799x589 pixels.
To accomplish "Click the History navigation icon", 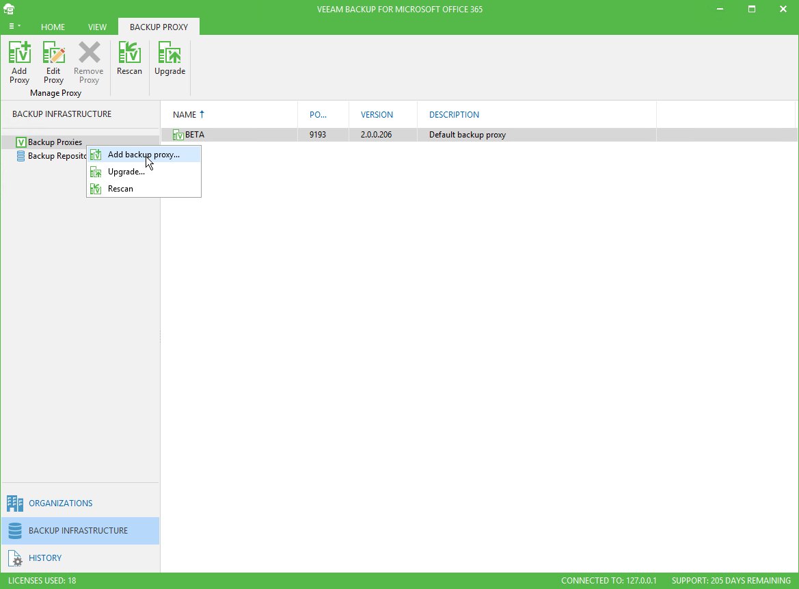I will [x=15, y=558].
